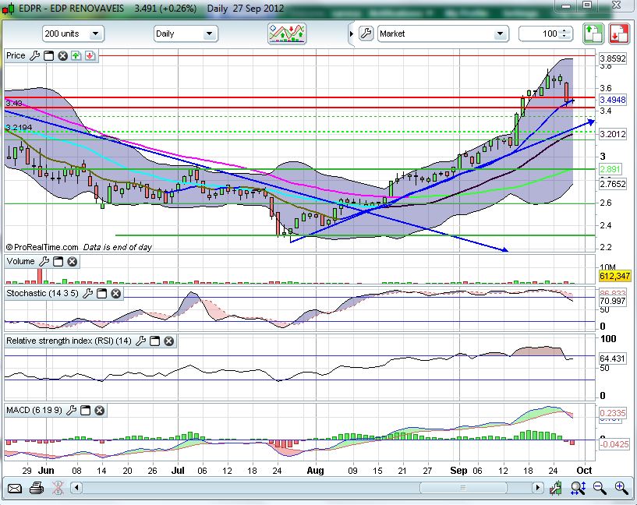Collapse the order panel with the black arrow
637x505 pixels.
[352, 34]
